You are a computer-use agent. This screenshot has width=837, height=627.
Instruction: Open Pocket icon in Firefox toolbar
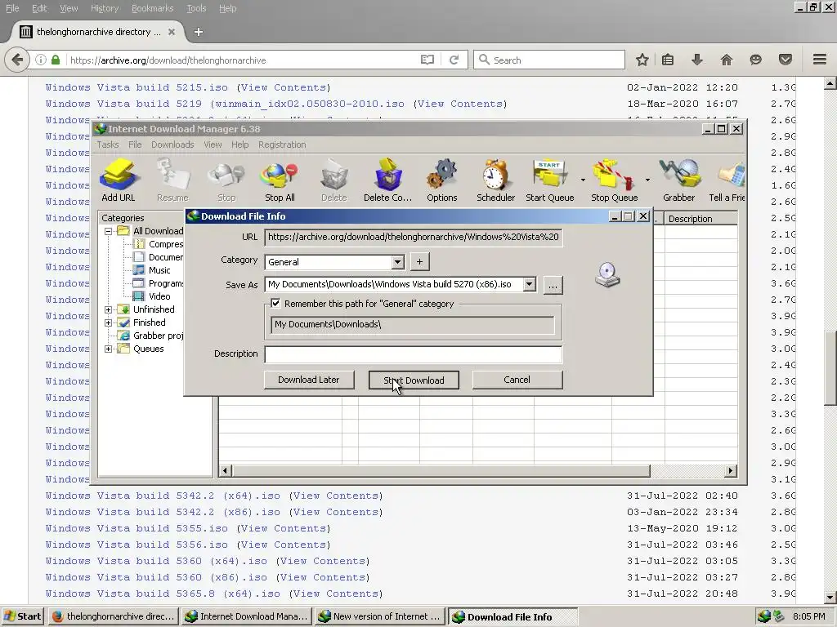(x=786, y=60)
